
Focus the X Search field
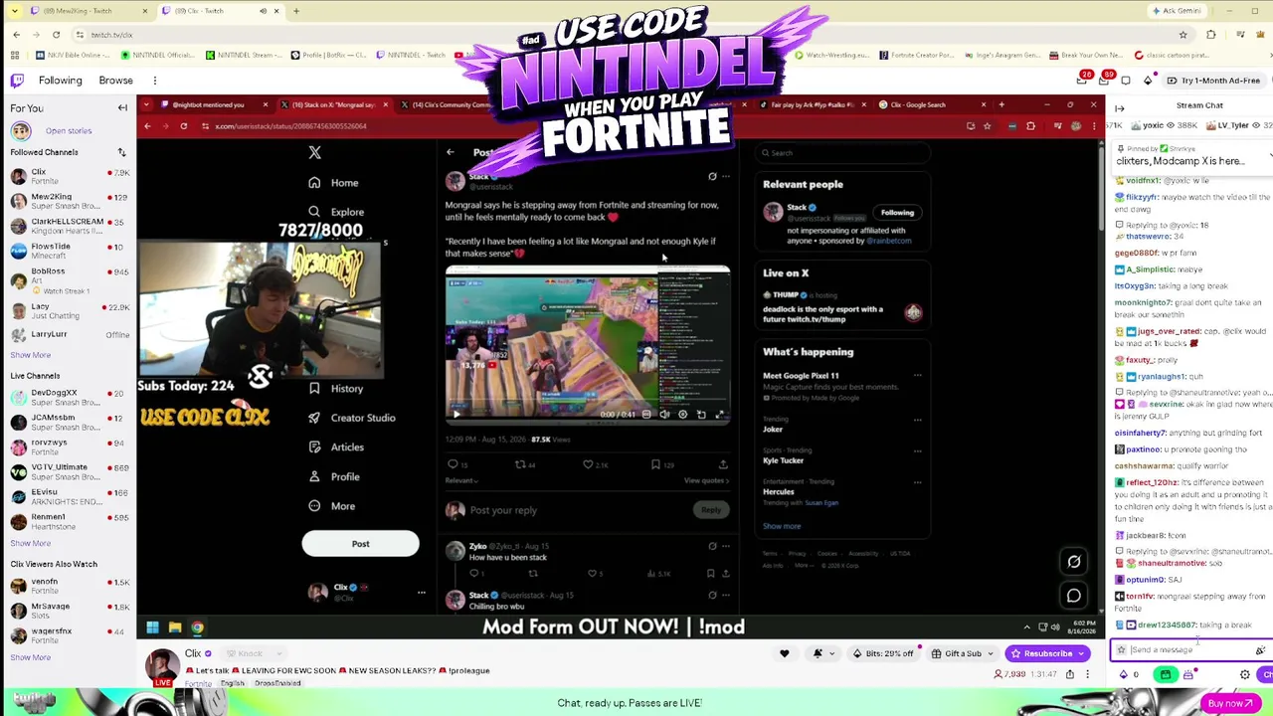(842, 153)
